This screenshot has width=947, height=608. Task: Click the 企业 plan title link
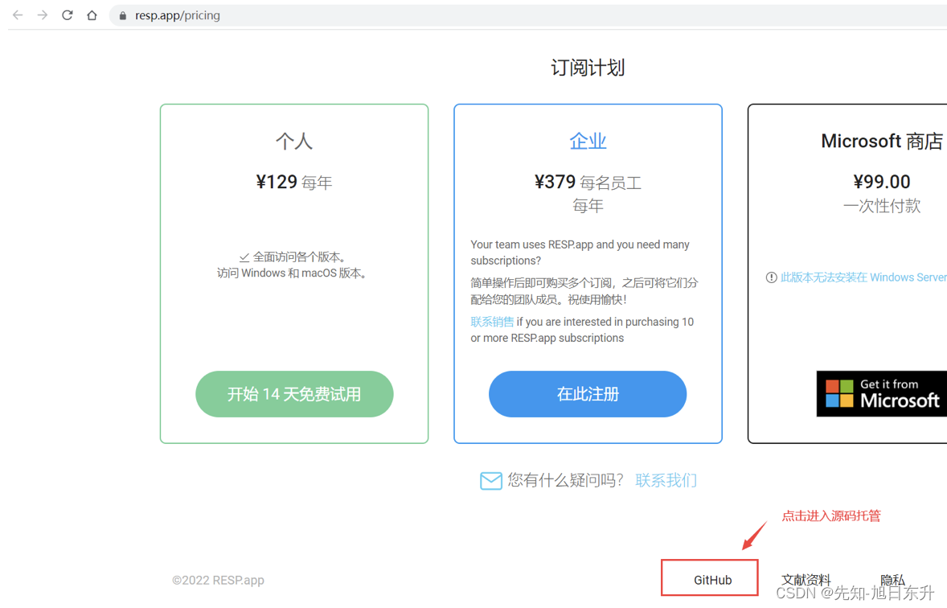(588, 141)
